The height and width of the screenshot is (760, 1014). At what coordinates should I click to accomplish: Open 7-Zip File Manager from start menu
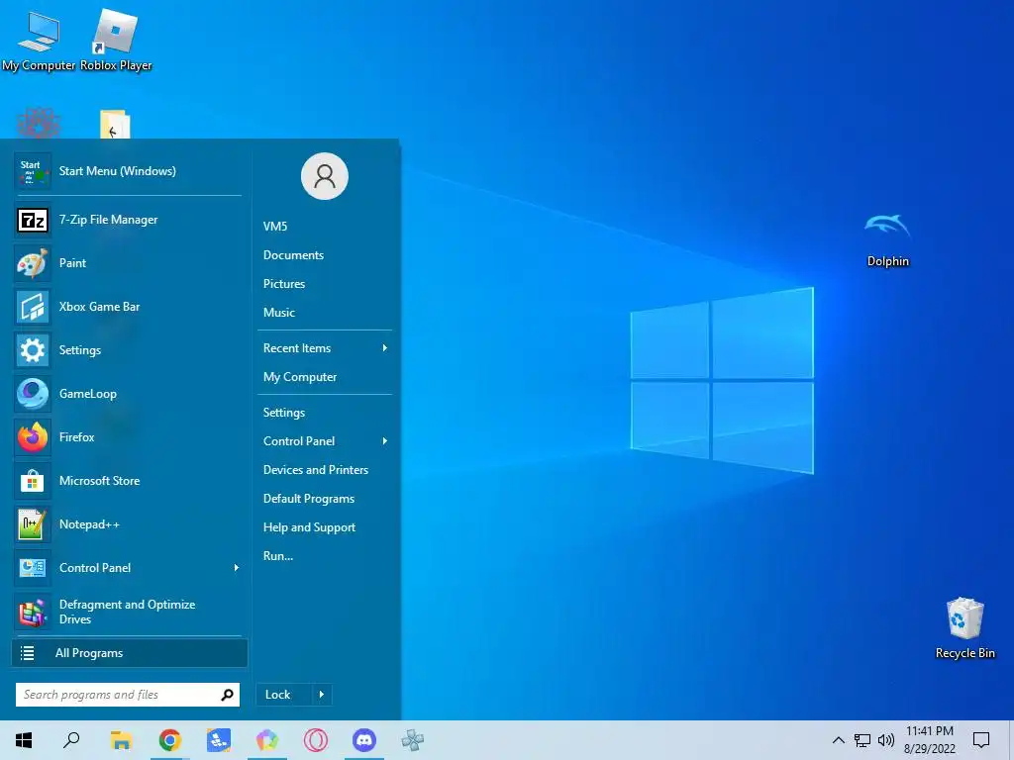tap(128, 221)
